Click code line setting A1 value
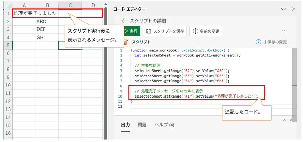 [x=196, y=96]
